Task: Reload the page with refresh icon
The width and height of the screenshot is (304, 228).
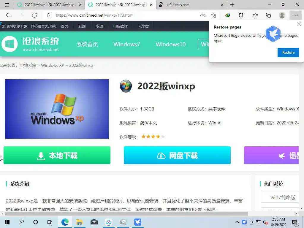Action: coord(34,15)
